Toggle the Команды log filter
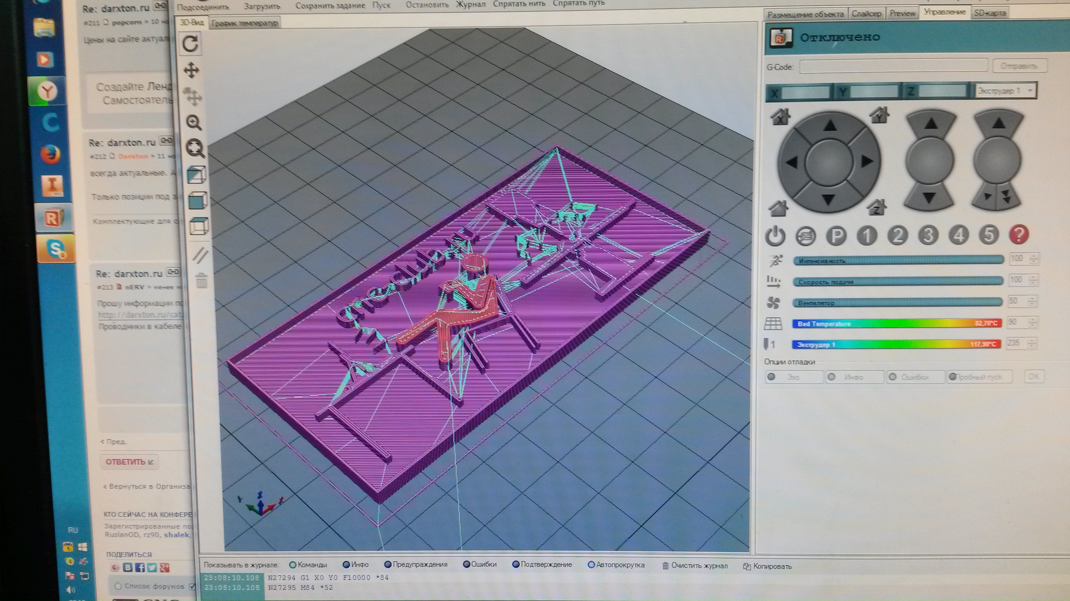 pos(308,565)
